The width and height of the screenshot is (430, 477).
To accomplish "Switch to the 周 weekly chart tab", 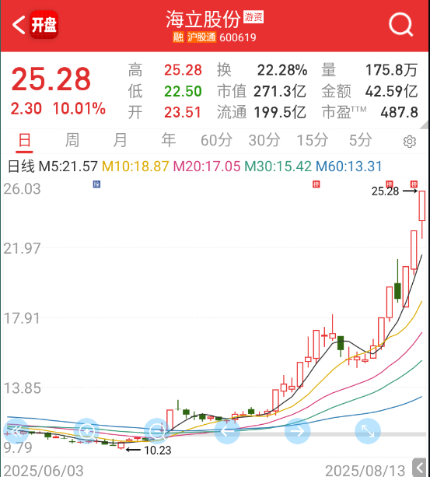I will pyautogui.click(x=72, y=140).
